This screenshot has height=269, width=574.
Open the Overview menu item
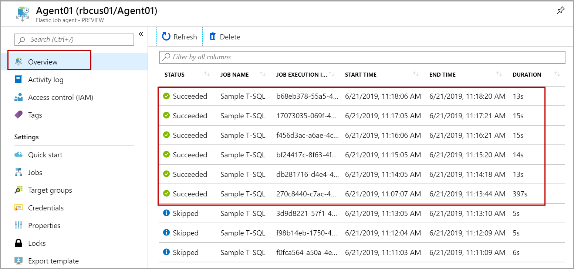tap(43, 62)
